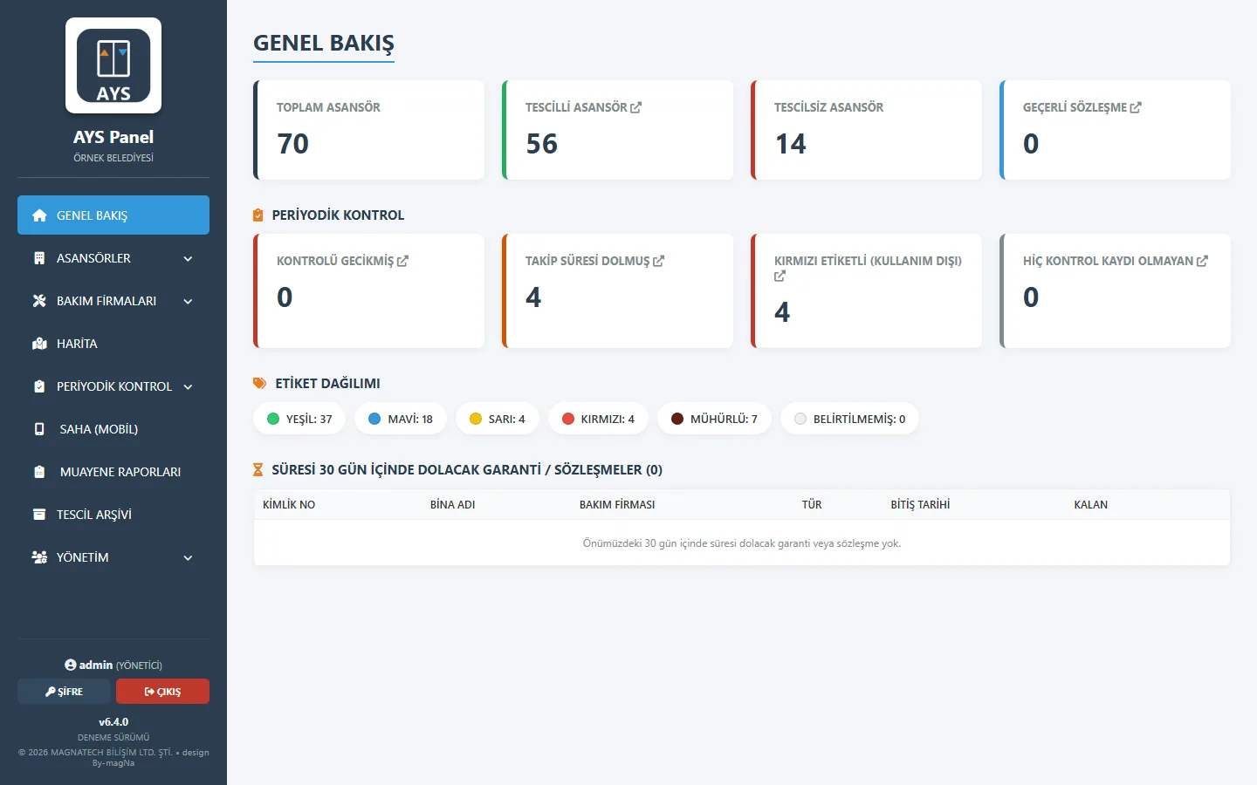Image resolution: width=1257 pixels, height=785 pixels.
Task: Click the red Çıkış logout button
Action: pyautogui.click(x=162, y=691)
